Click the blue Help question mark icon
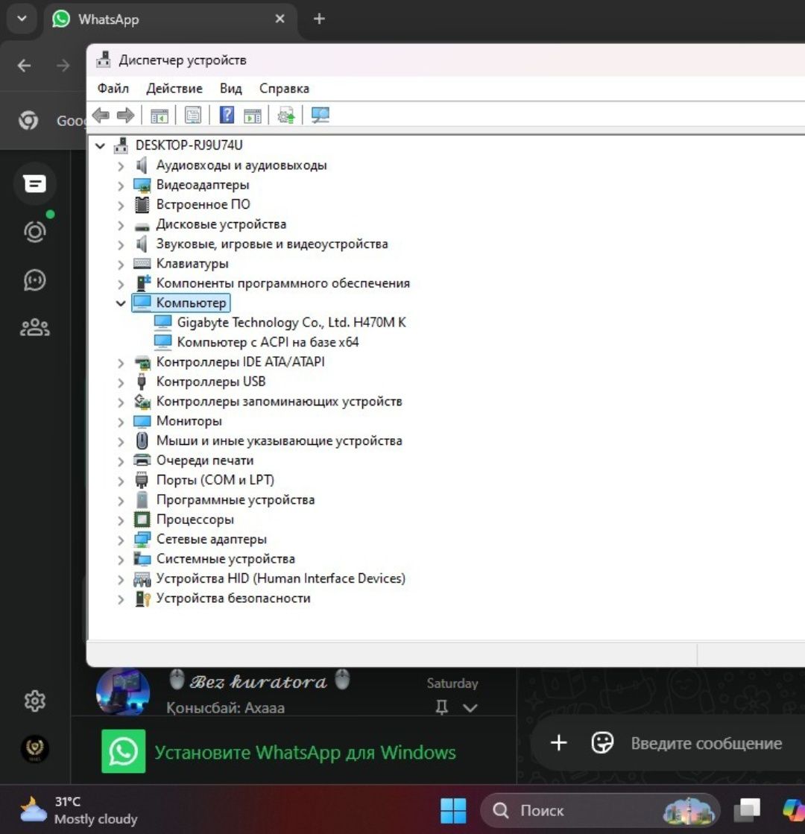Viewport: 805px width, 834px height. (x=227, y=115)
